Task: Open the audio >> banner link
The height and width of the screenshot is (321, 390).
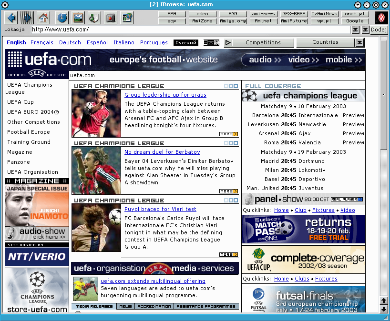Action: point(265,60)
